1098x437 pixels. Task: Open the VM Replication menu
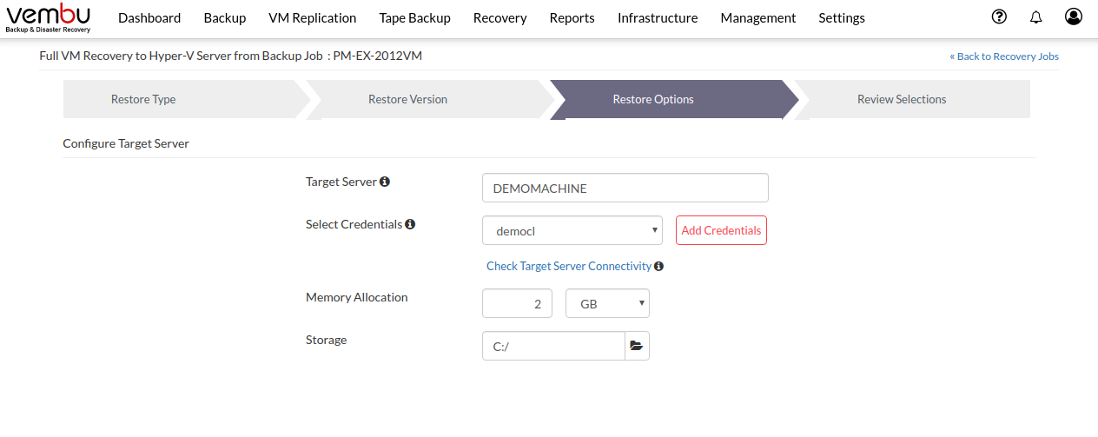pos(313,17)
